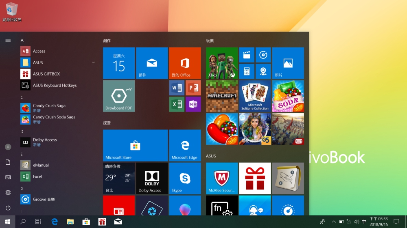Click the Power button in Start menu
The height and width of the screenshot is (228, 407).
pyautogui.click(x=8, y=208)
